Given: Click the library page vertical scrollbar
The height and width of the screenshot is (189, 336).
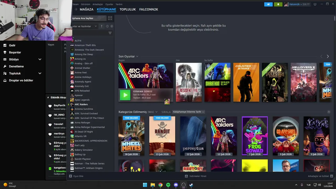Looking at the screenshot, I should [335, 18].
